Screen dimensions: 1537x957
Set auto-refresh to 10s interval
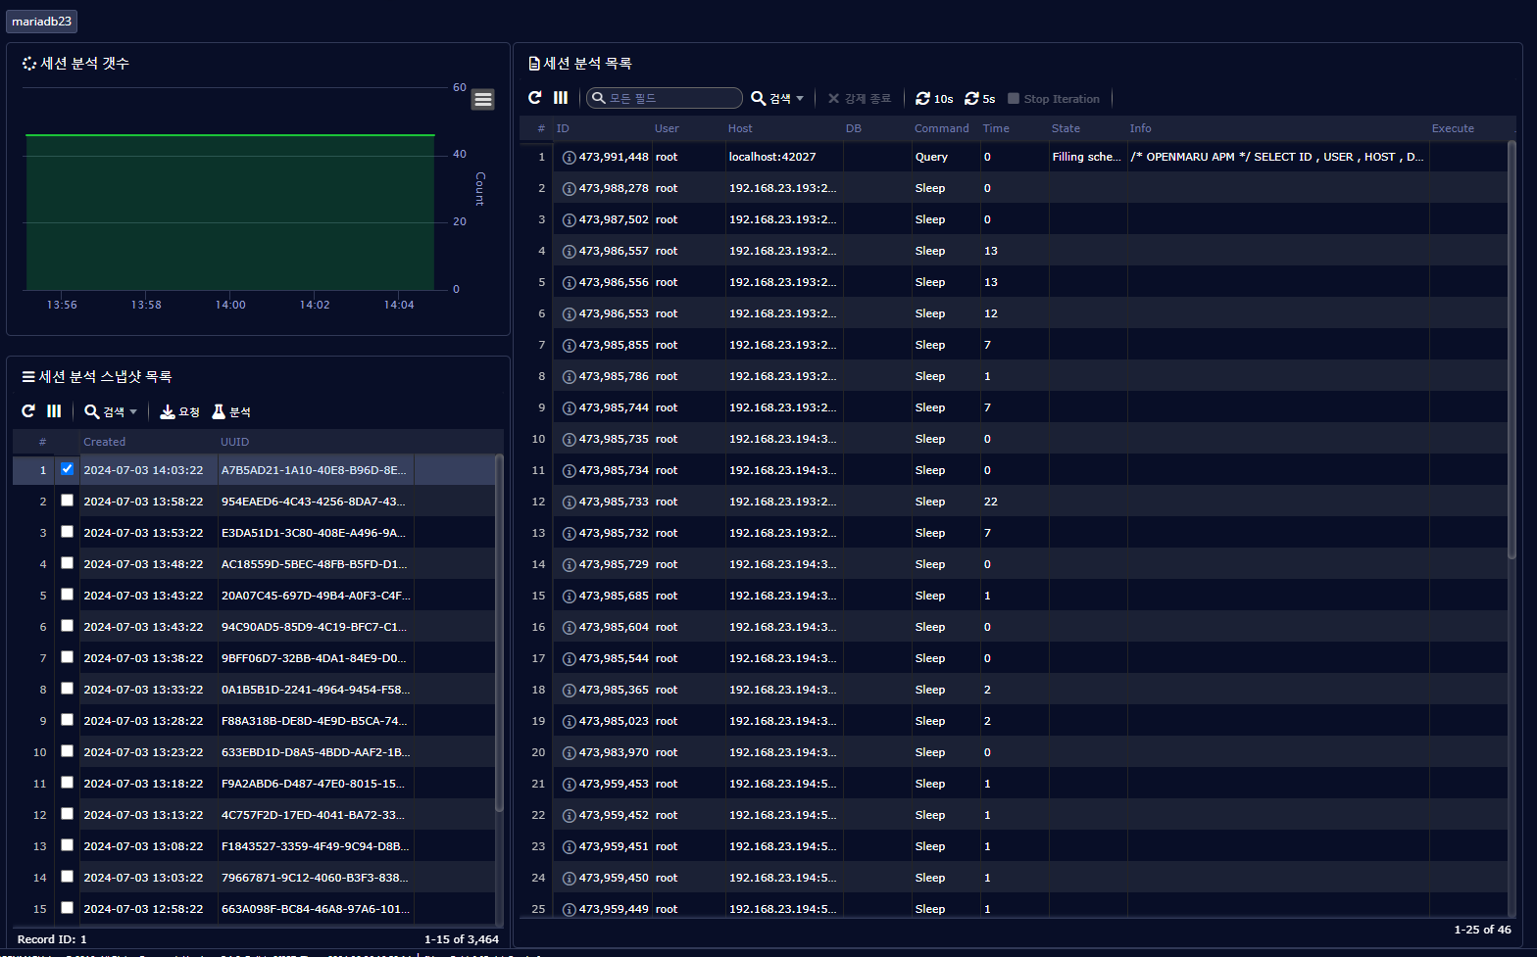pos(934,99)
